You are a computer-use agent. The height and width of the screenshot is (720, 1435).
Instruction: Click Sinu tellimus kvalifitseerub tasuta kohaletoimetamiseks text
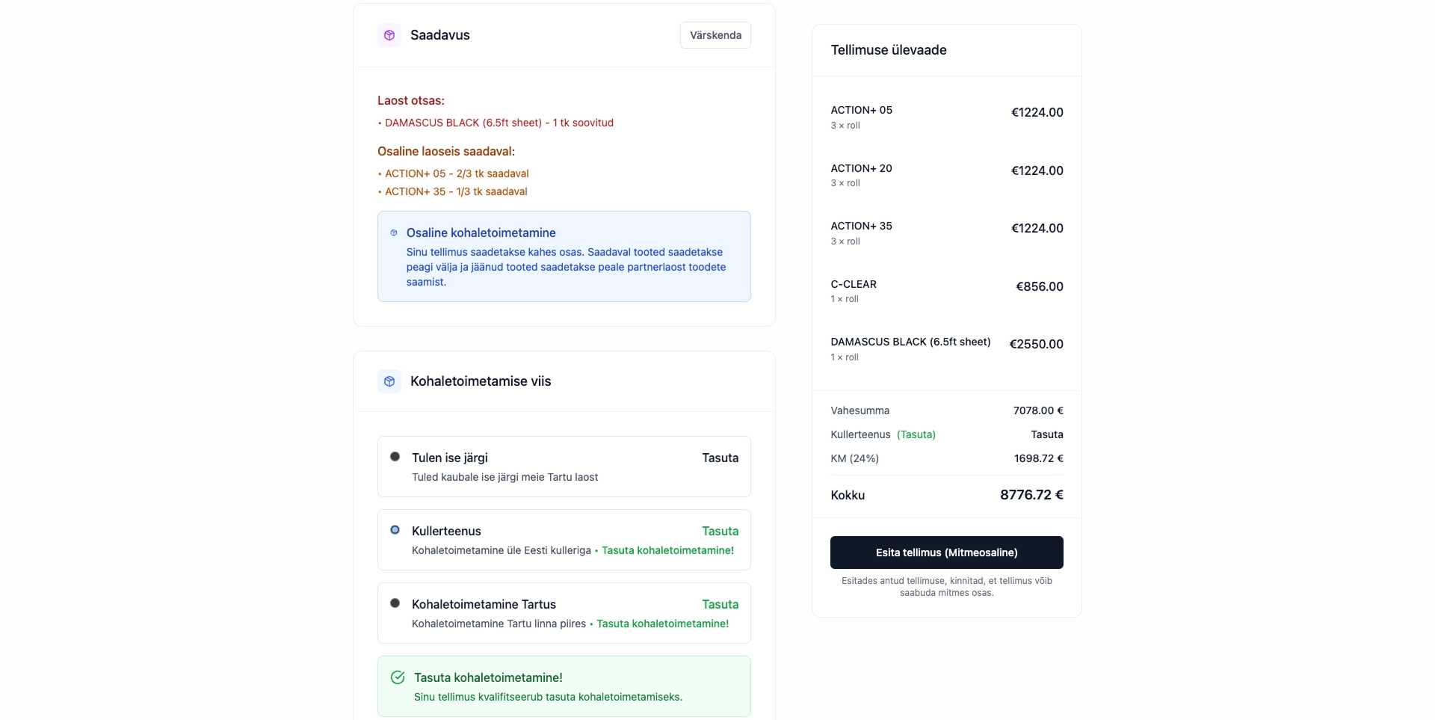[548, 697]
